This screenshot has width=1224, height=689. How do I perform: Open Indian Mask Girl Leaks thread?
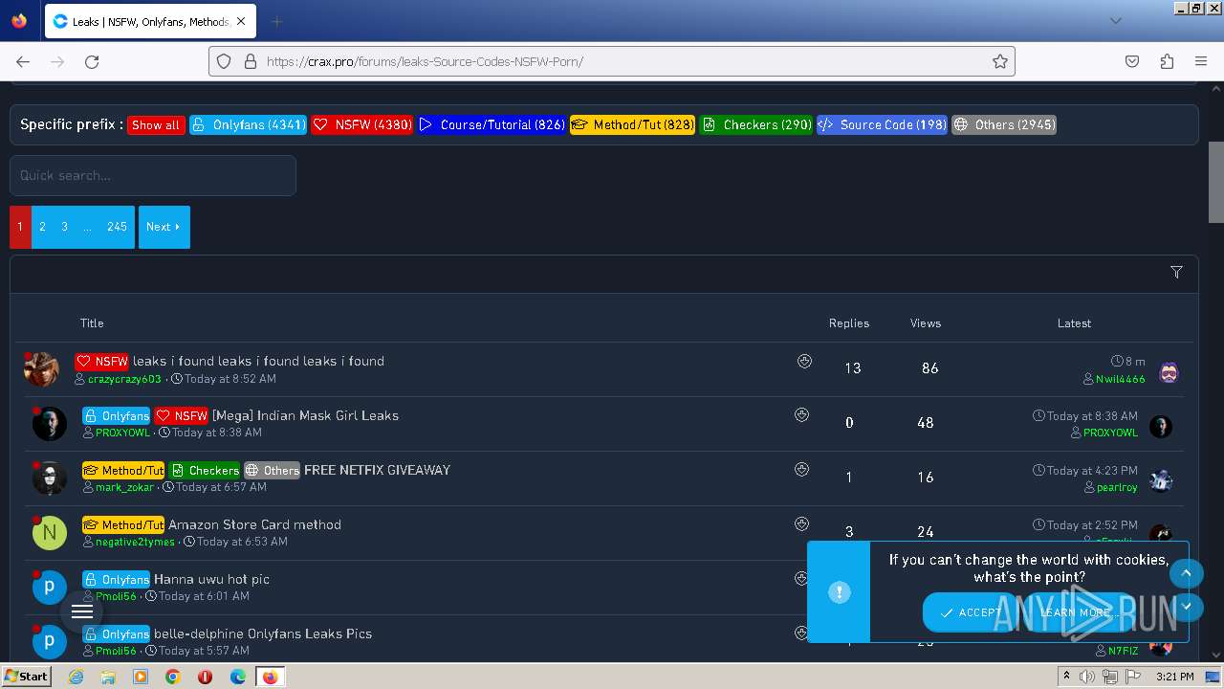click(305, 415)
